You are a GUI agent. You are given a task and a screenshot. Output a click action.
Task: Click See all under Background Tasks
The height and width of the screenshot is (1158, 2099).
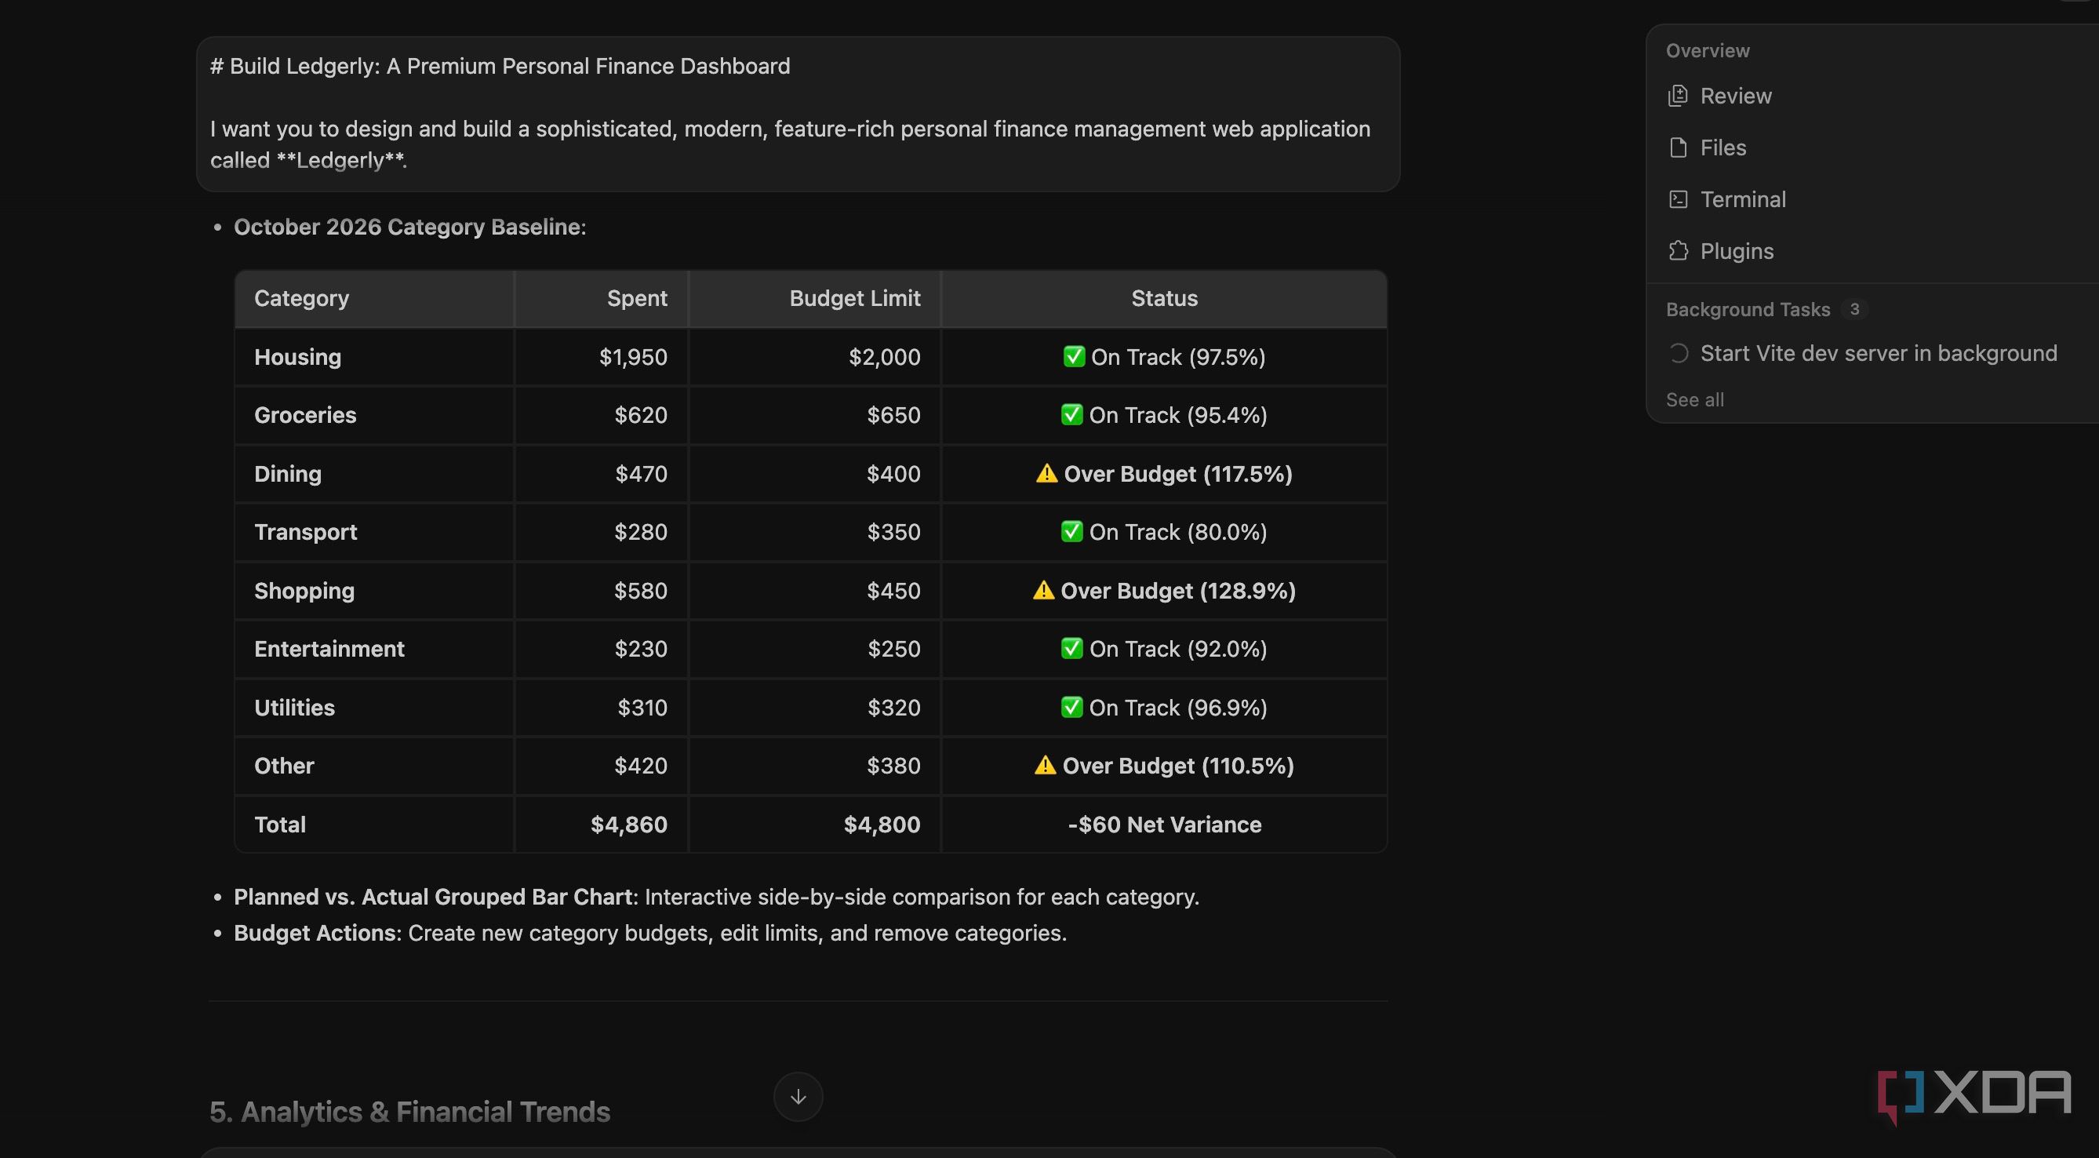point(1695,400)
